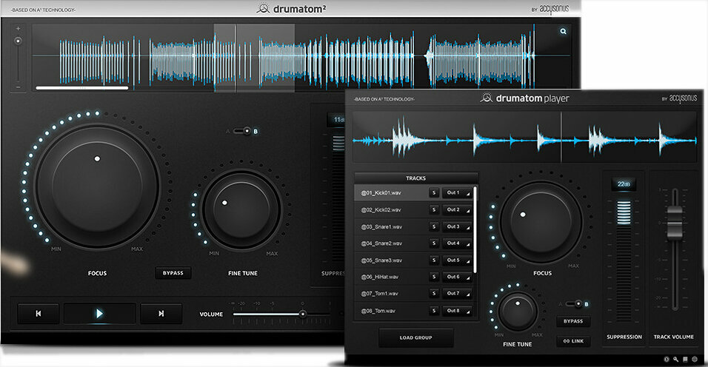
Task: Open the Out 6 output dropdown
Action: coord(457,277)
